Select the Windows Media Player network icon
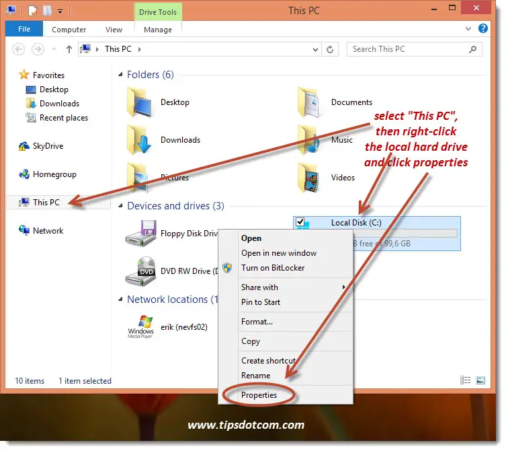Screen dimensions: 506x451 point(141,327)
